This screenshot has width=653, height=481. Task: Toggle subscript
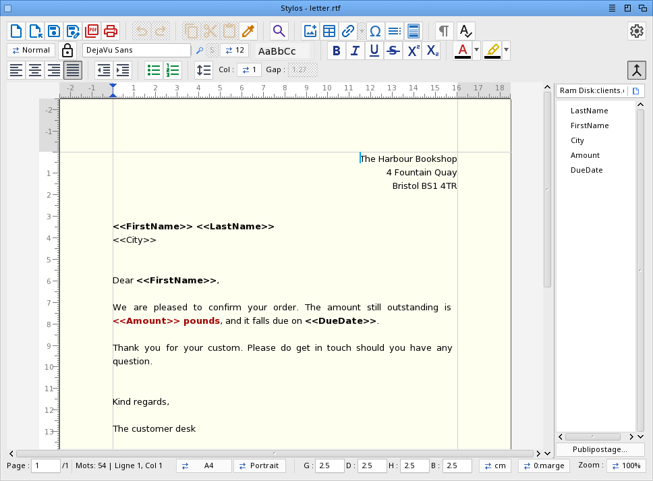click(x=432, y=51)
